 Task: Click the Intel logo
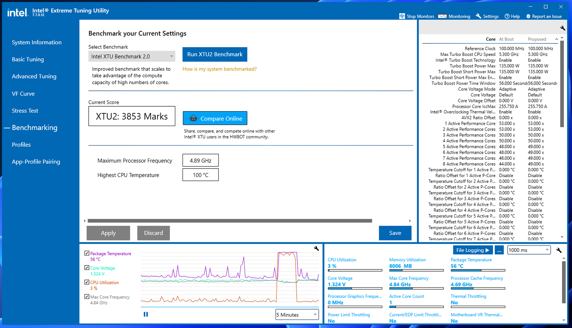[x=17, y=12]
